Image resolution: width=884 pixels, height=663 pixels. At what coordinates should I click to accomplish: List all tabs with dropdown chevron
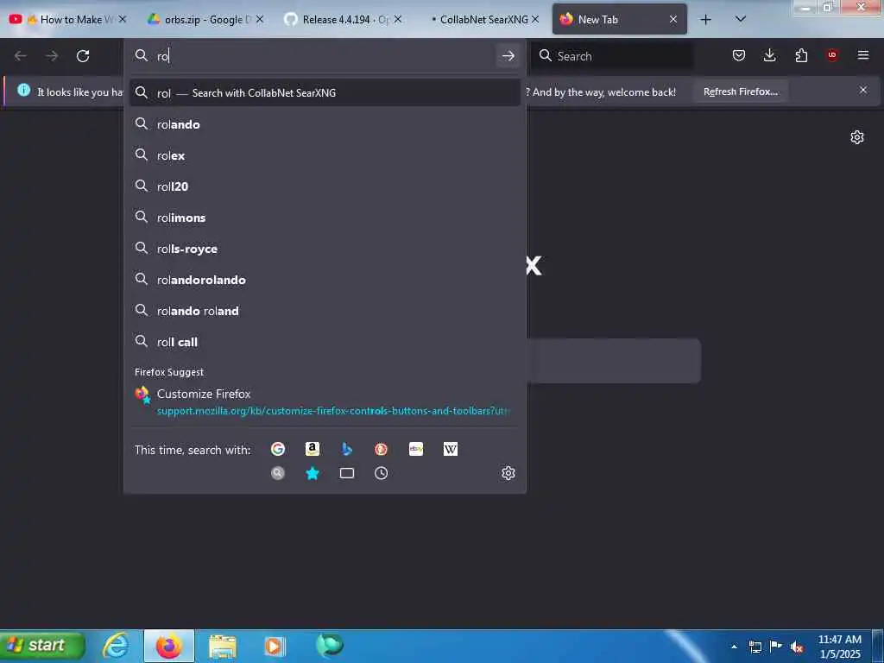[741, 19]
